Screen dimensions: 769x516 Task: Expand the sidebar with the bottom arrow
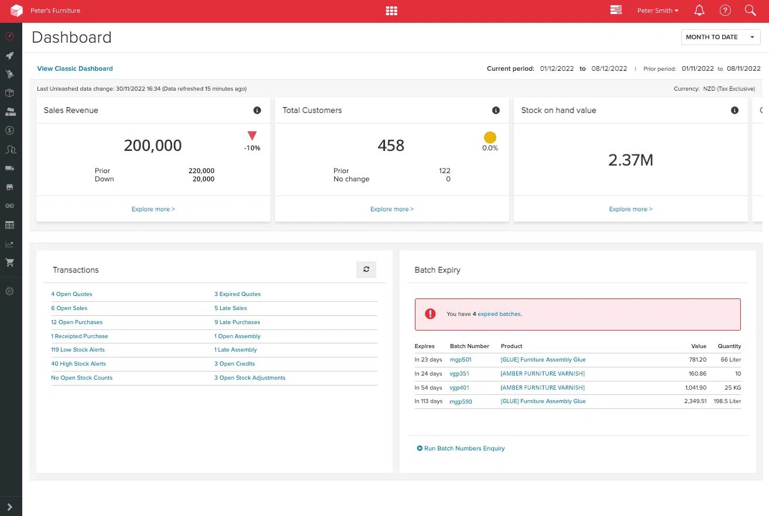coord(10,505)
